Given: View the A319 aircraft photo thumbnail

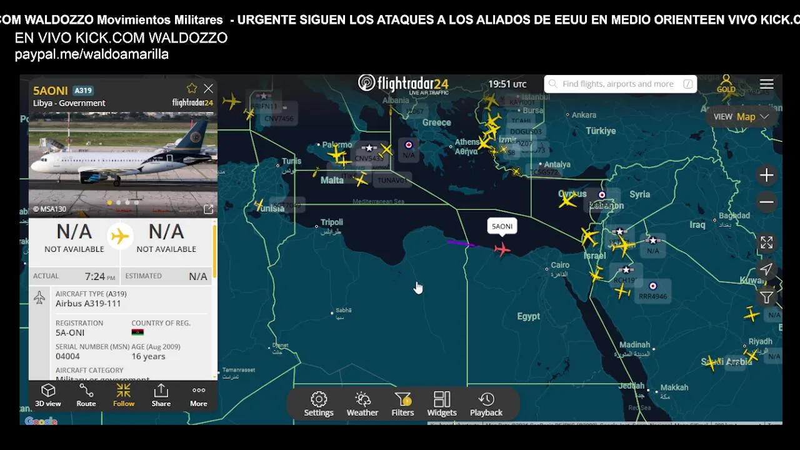Looking at the screenshot, I should pos(123,164).
